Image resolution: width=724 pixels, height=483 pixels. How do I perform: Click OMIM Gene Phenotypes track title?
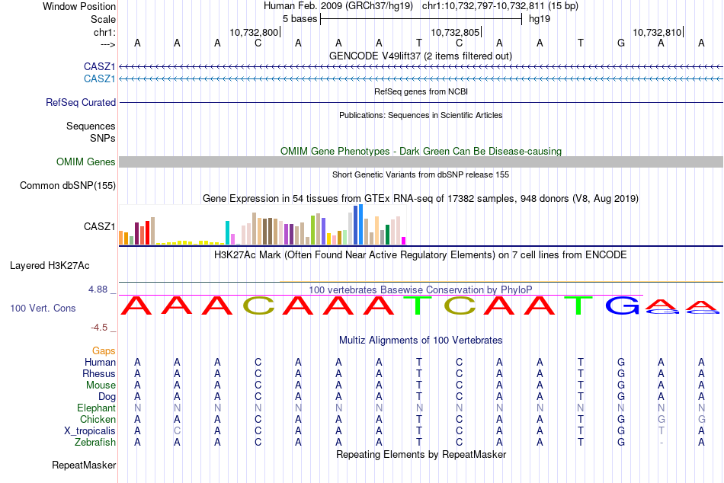(x=421, y=151)
